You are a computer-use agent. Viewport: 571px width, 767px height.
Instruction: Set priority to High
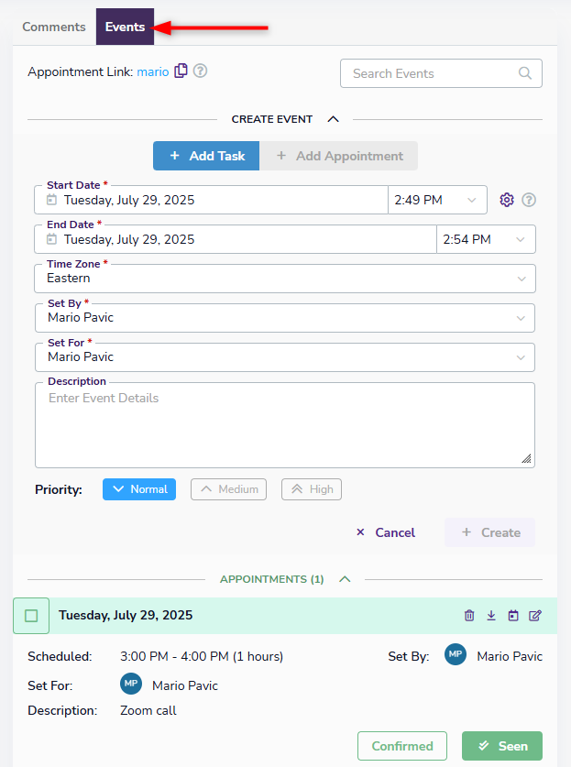click(x=312, y=489)
